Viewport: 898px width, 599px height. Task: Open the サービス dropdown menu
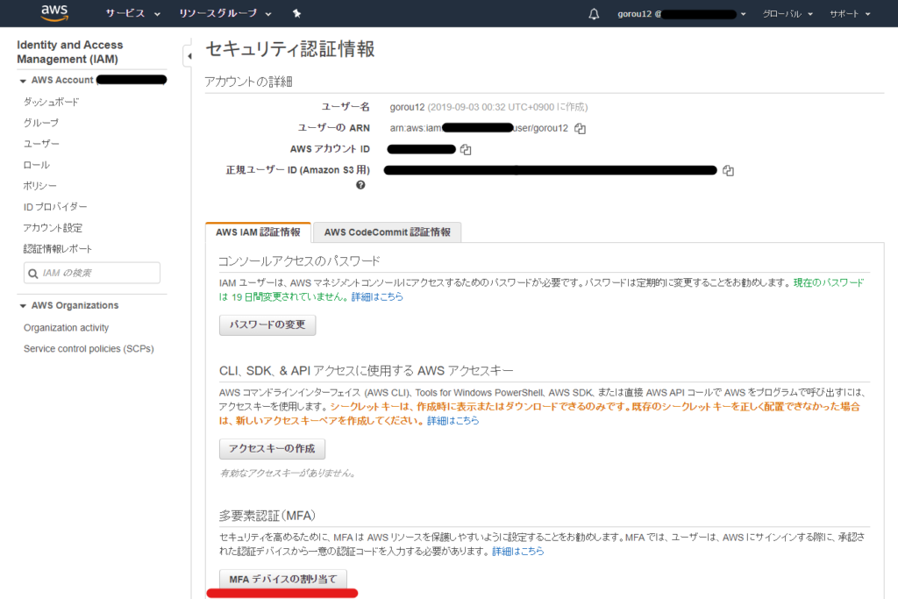click(133, 13)
